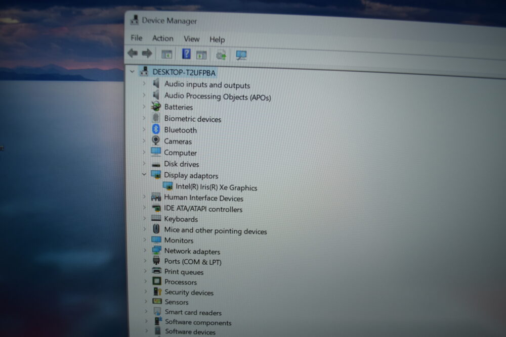Viewport: 506px width, 337px height.
Task: Click Scan for hardware changes monitor icon
Action: [241, 56]
